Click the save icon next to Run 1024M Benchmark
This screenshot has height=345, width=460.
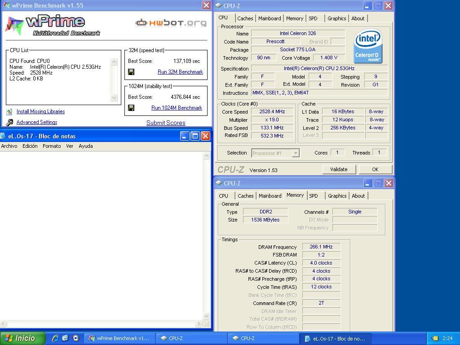point(131,108)
